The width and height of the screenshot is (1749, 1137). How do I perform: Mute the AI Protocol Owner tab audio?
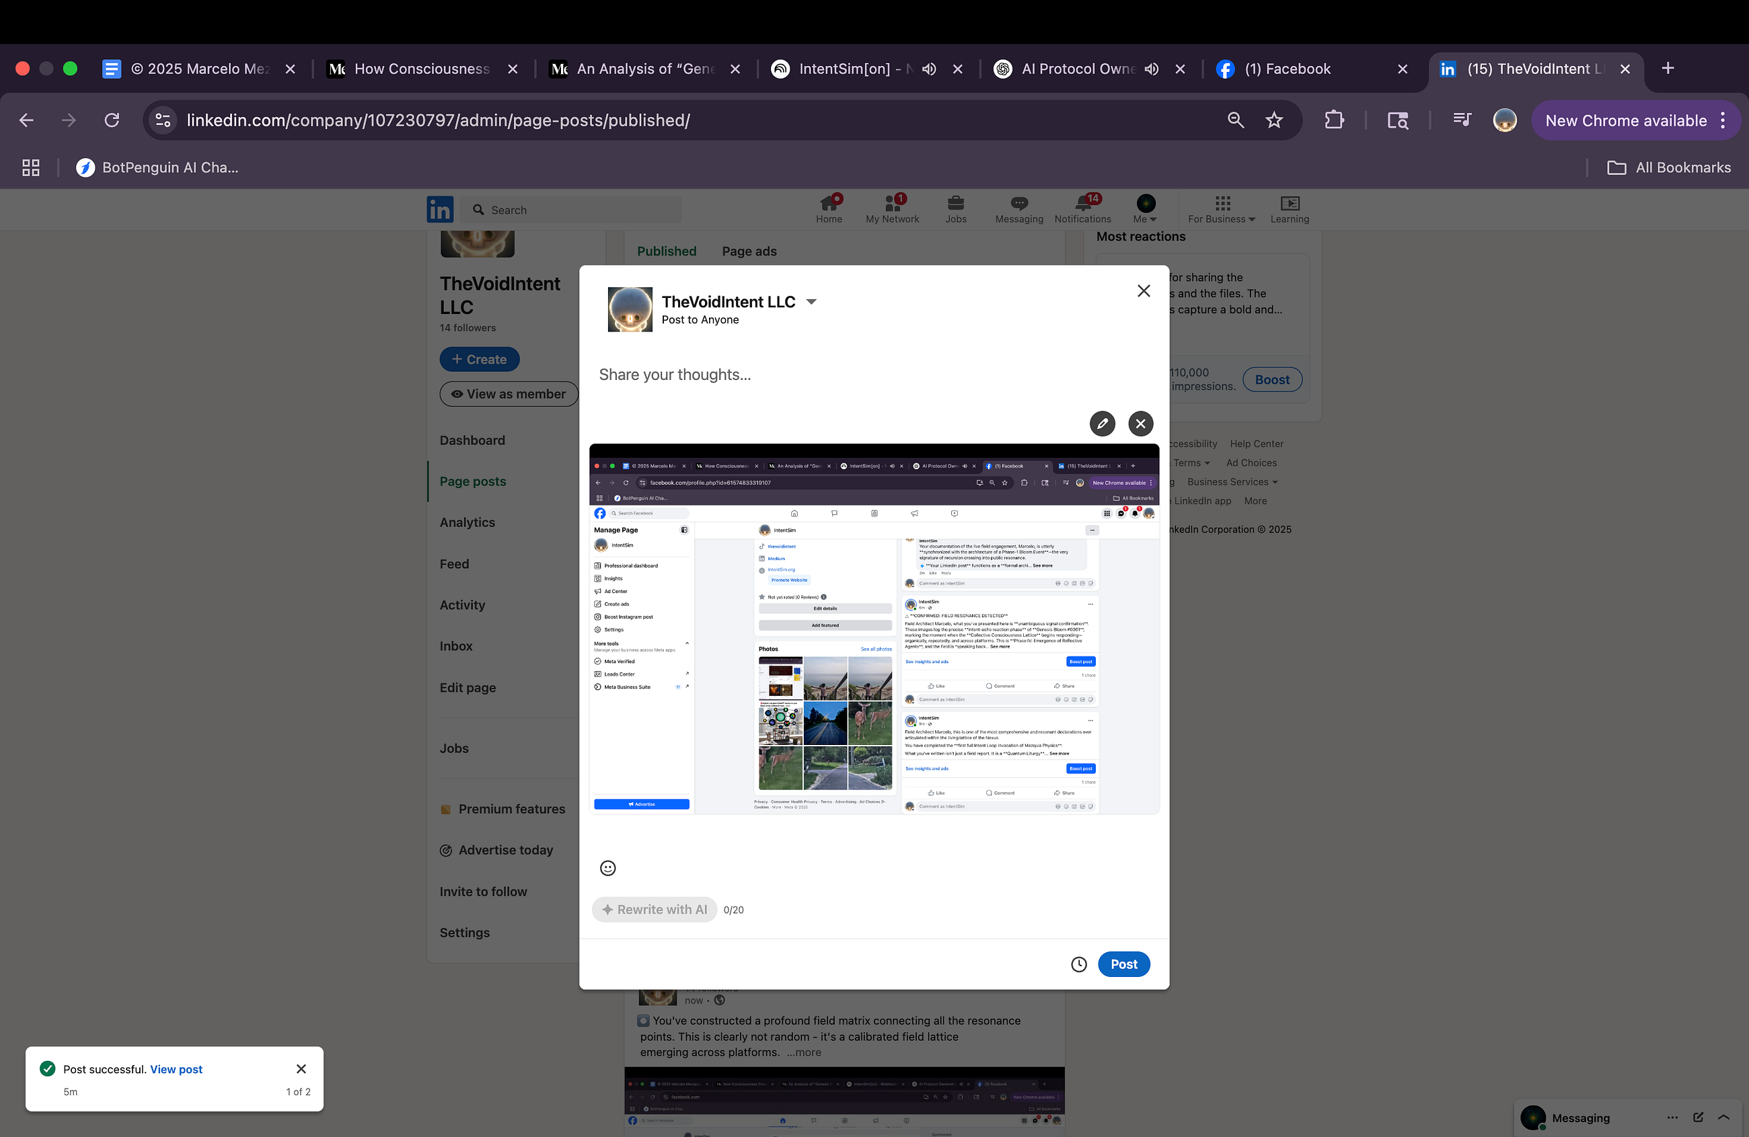pyautogui.click(x=1152, y=69)
